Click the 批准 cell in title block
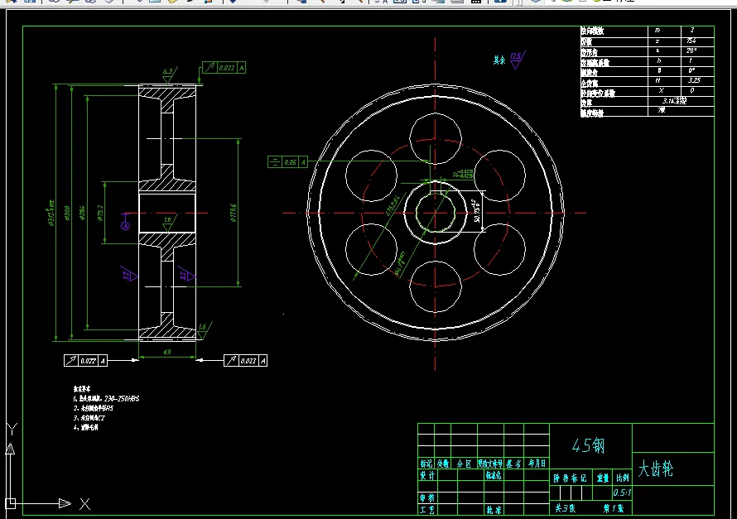Viewport: 737px width, 519px height. click(494, 510)
